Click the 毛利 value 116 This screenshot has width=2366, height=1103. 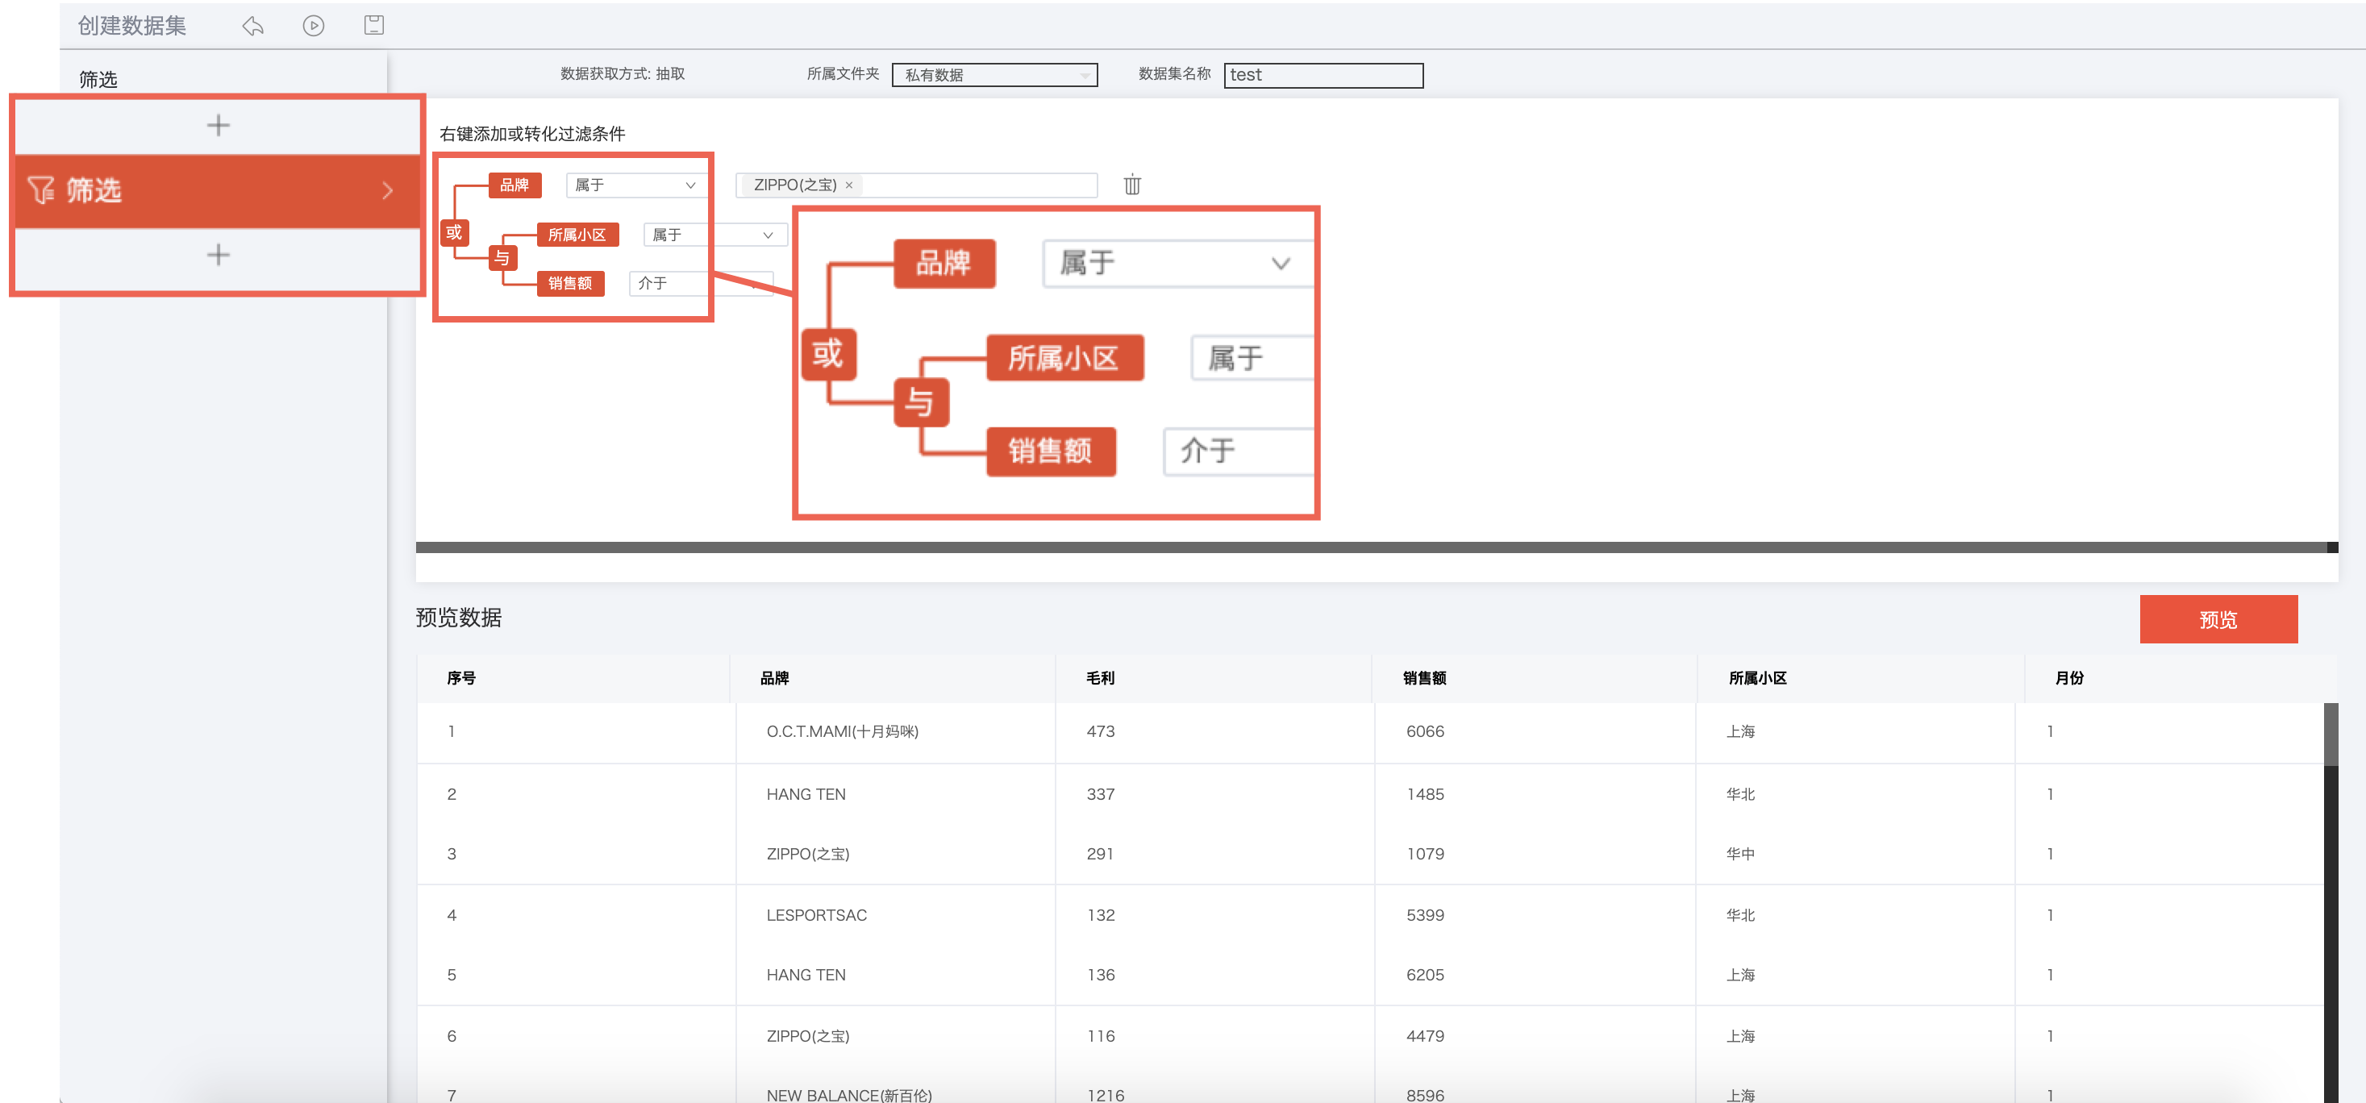point(1100,1037)
